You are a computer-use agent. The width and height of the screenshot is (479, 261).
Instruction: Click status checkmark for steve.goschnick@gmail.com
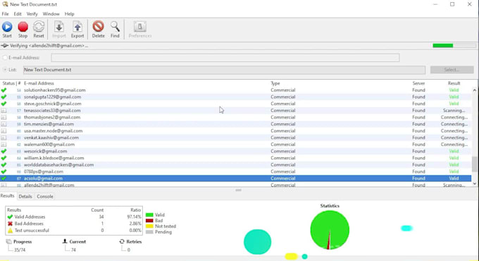tap(4, 104)
